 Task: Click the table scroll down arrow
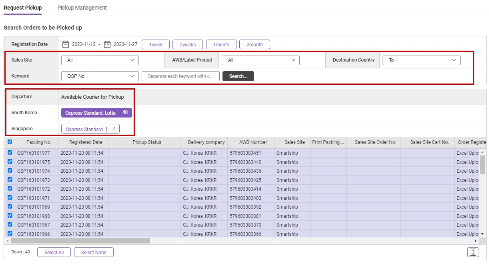pos(482,234)
